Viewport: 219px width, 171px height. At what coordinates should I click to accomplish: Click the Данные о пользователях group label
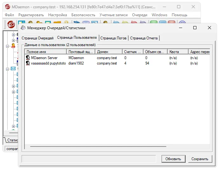[x=60, y=45]
